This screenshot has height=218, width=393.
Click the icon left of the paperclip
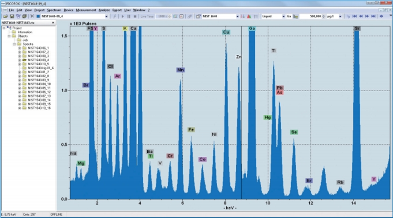pyautogui.click(x=181, y=16)
